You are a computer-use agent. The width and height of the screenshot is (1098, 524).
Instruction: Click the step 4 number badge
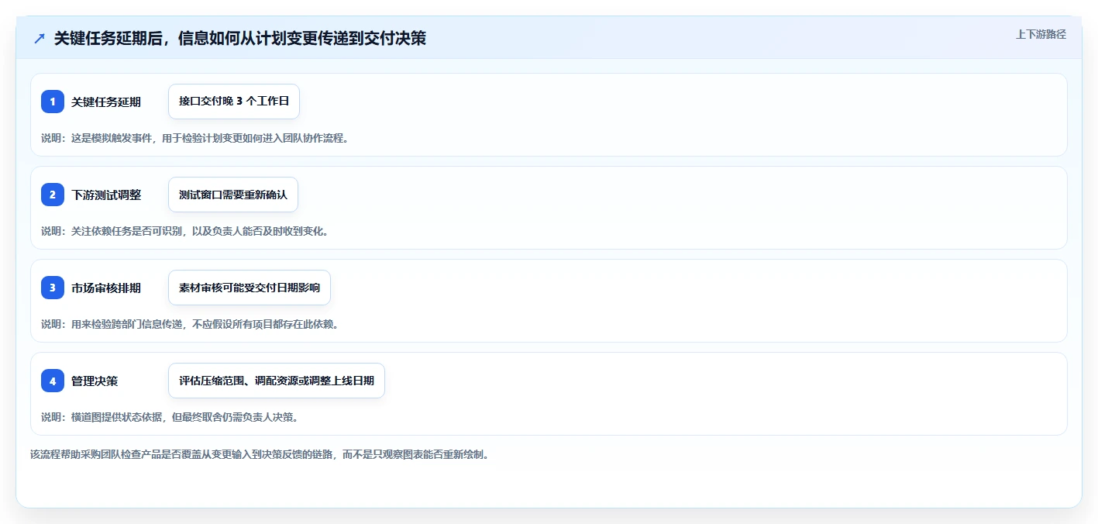53,381
